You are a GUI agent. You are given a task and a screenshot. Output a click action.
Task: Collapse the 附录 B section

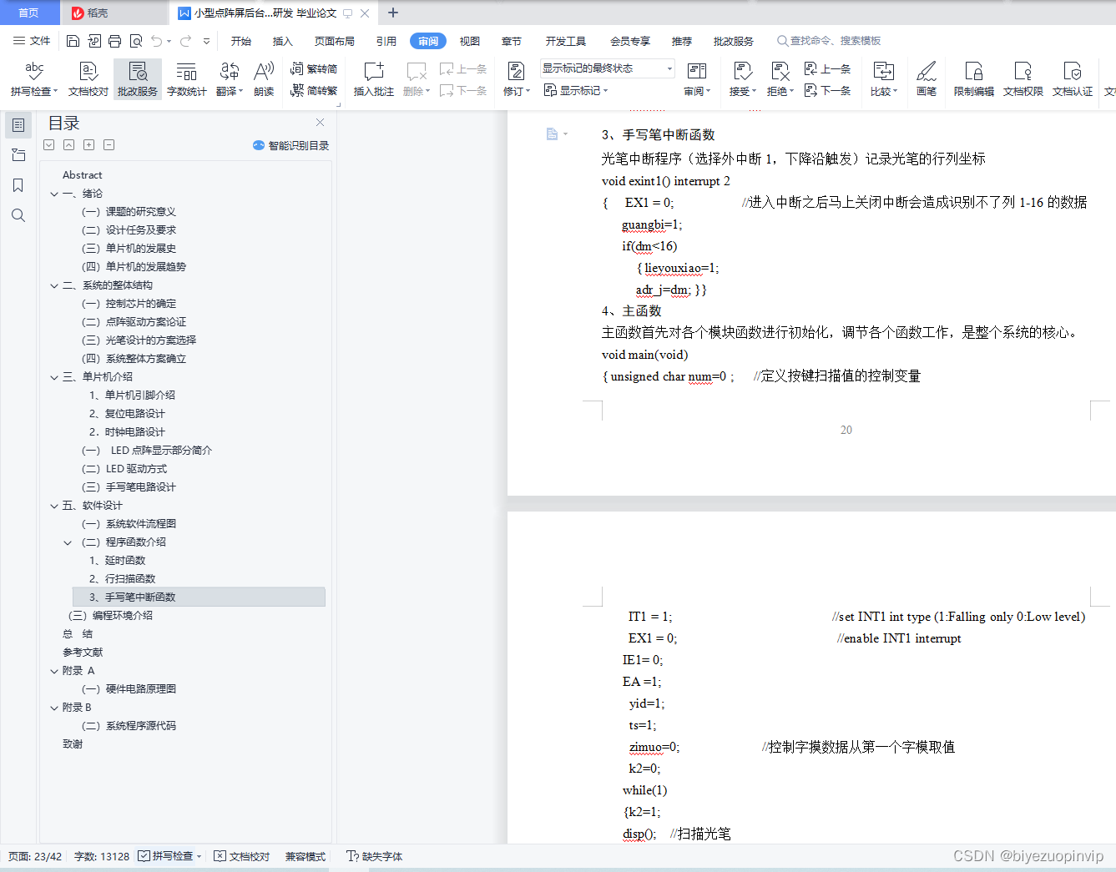[x=54, y=708]
